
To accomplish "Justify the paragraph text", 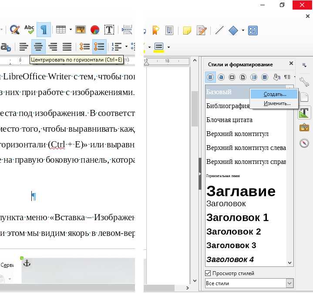I will (x=67, y=47).
